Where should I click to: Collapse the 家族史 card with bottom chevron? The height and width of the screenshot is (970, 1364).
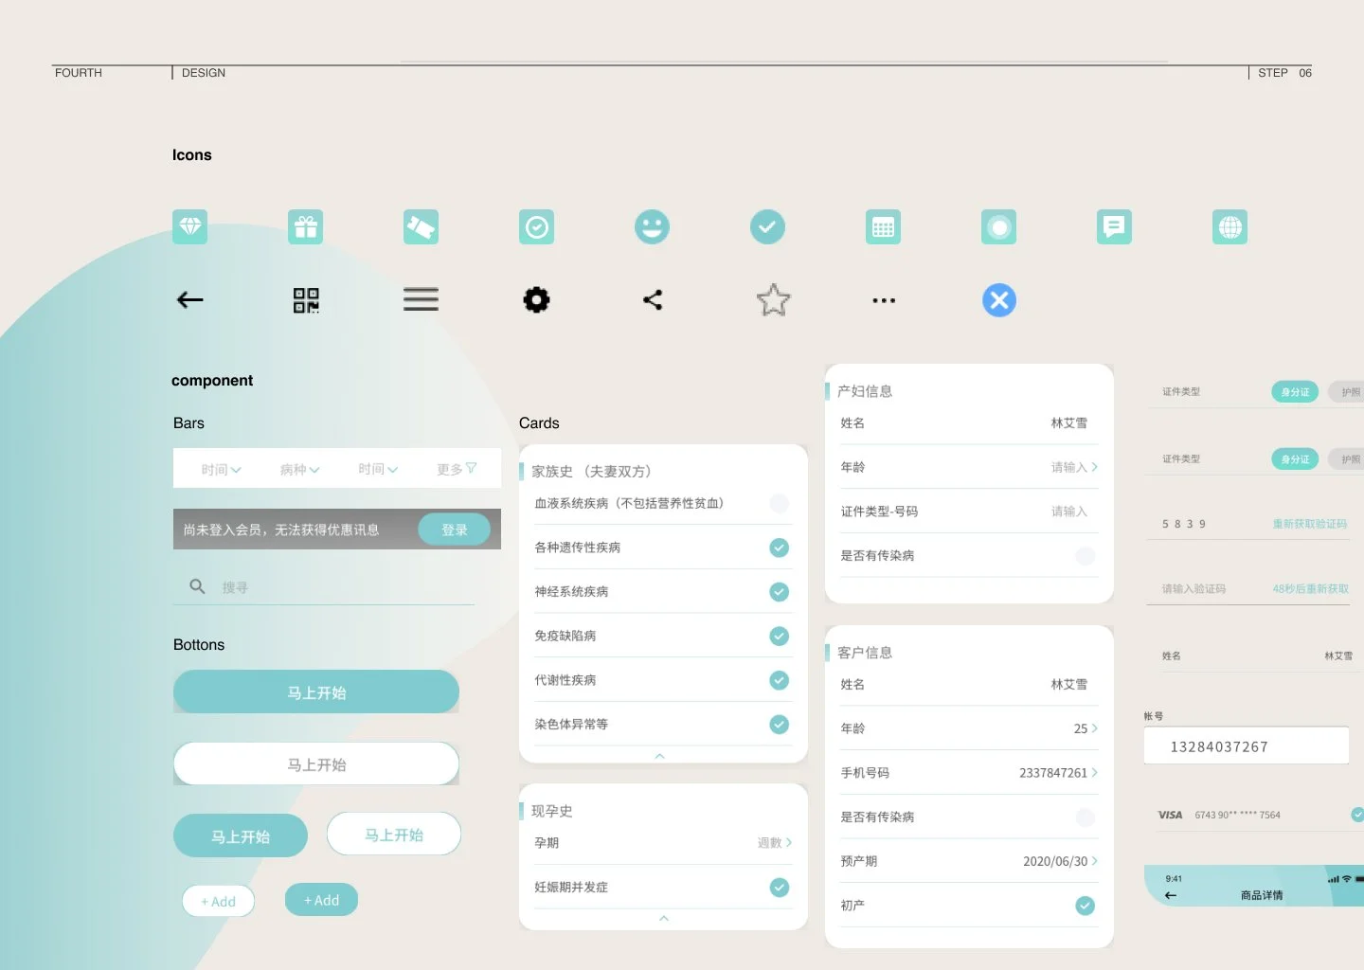click(x=660, y=756)
